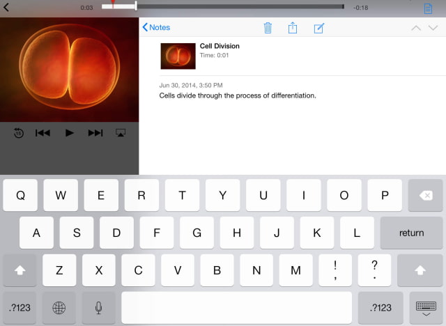The image size is (446, 326).
Task: Tap the N key
Action: point(256,270)
